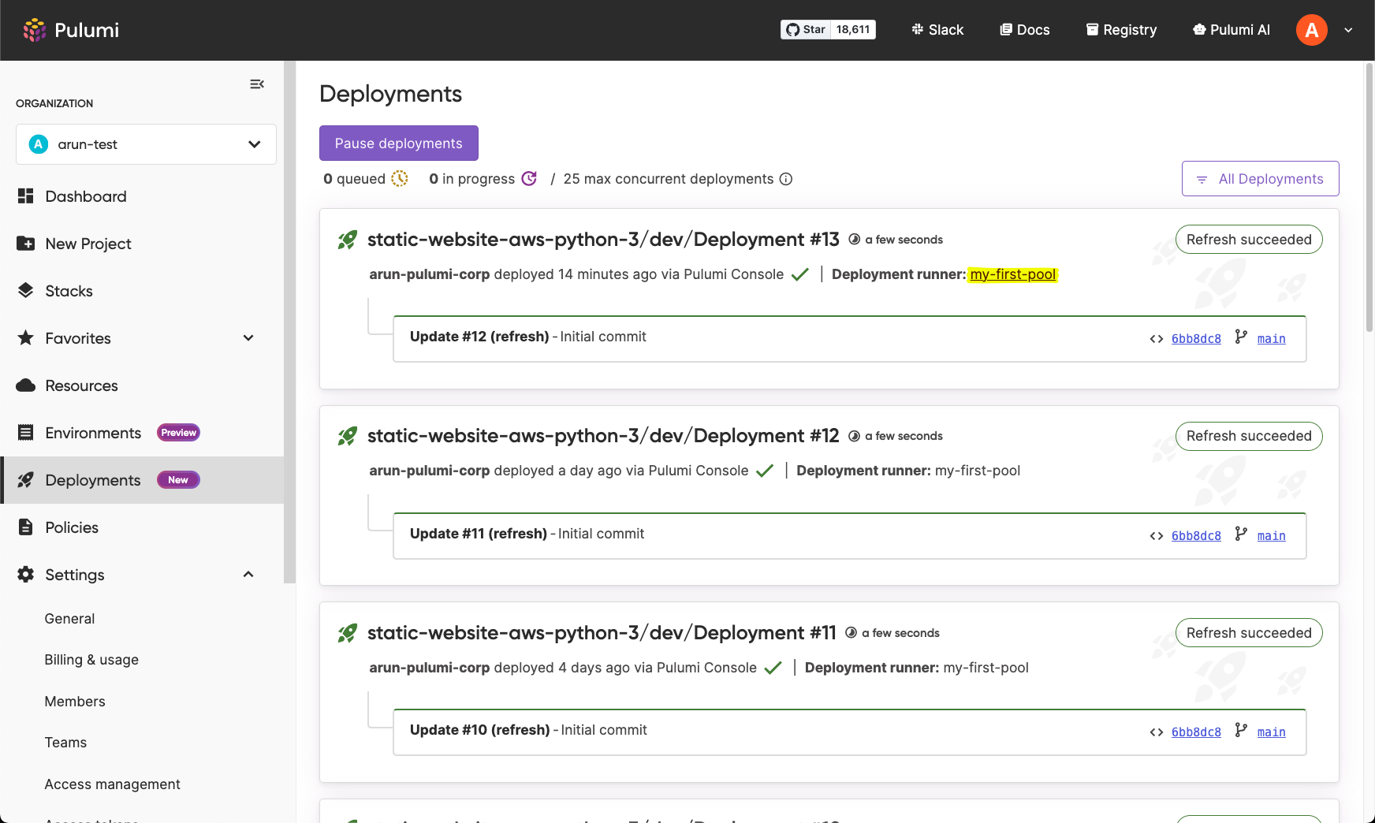This screenshot has height=823, width=1375.
Task: Click rocket icon beside Deployment #11
Action: coord(348,633)
